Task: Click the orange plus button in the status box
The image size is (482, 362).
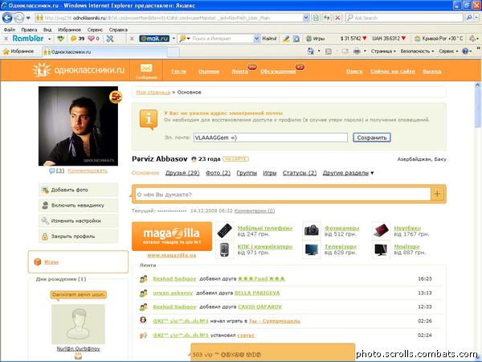Action: coord(437,194)
